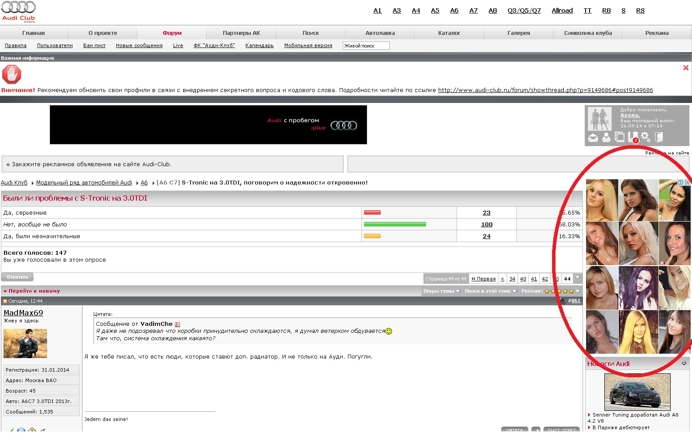Click the ad info icon
Viewport: 692px width, 434px height.
tap(680, 182)
